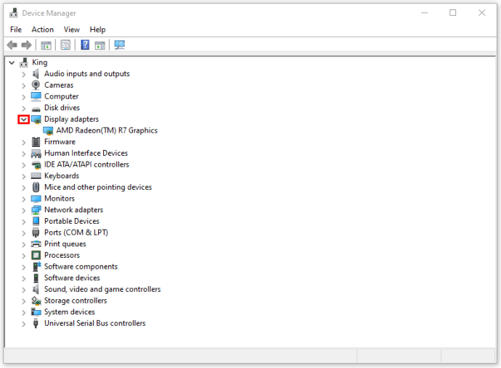
Task: Click the Show/Hide Action Pane toolbar icon
Action: coord(100,46)
